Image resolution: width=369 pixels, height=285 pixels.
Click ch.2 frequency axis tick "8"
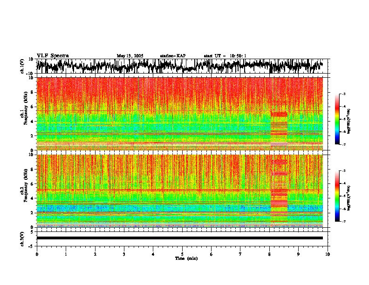[32, 170]
